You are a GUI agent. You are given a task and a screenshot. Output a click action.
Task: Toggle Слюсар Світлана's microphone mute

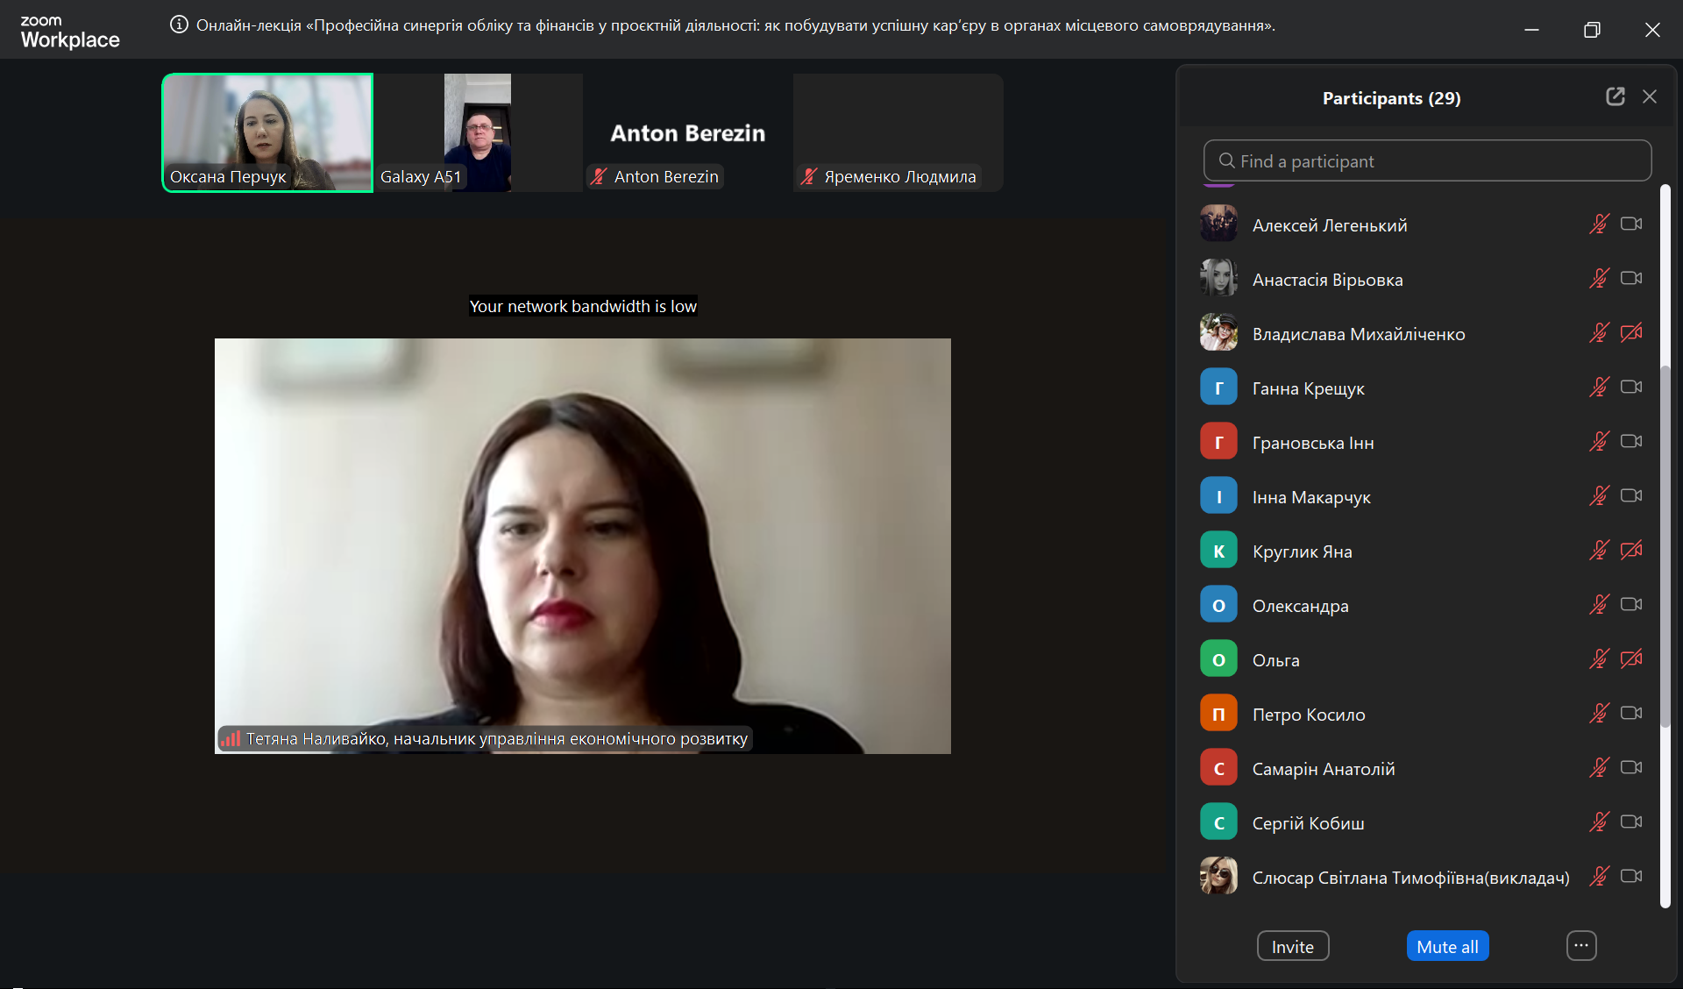[1599, 877]
